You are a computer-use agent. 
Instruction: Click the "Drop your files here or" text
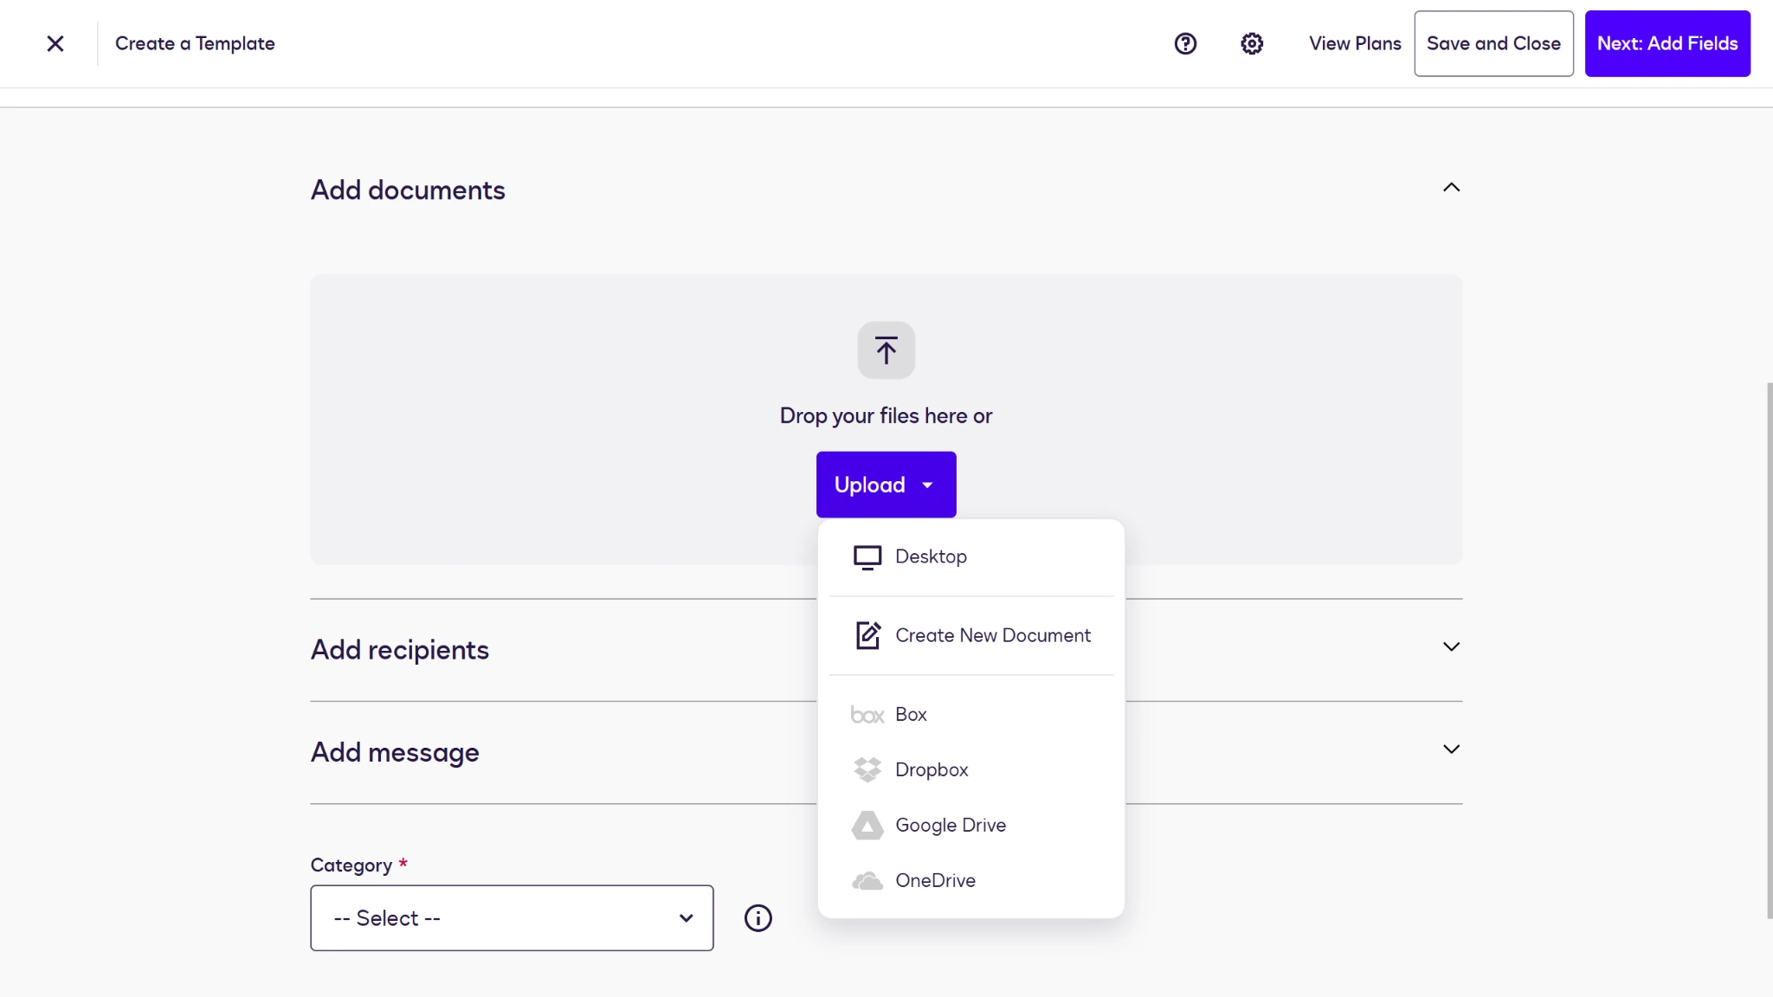[x=886, y=416]
